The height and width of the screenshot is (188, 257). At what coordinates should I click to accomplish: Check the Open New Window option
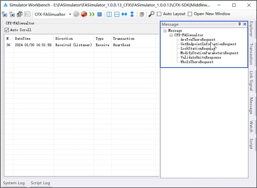pos(190,14)
